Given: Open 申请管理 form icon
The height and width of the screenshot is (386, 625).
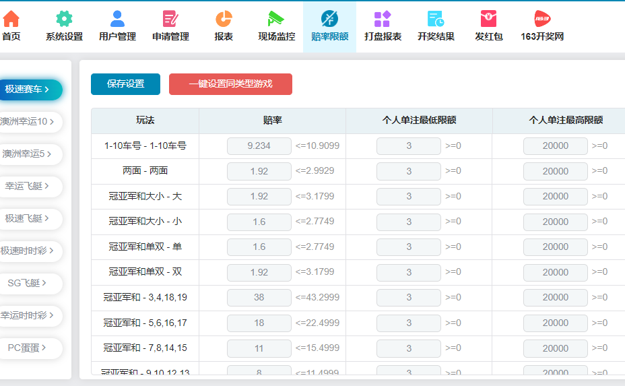Looking at the screenshot, I should click(x=170, y=19).
